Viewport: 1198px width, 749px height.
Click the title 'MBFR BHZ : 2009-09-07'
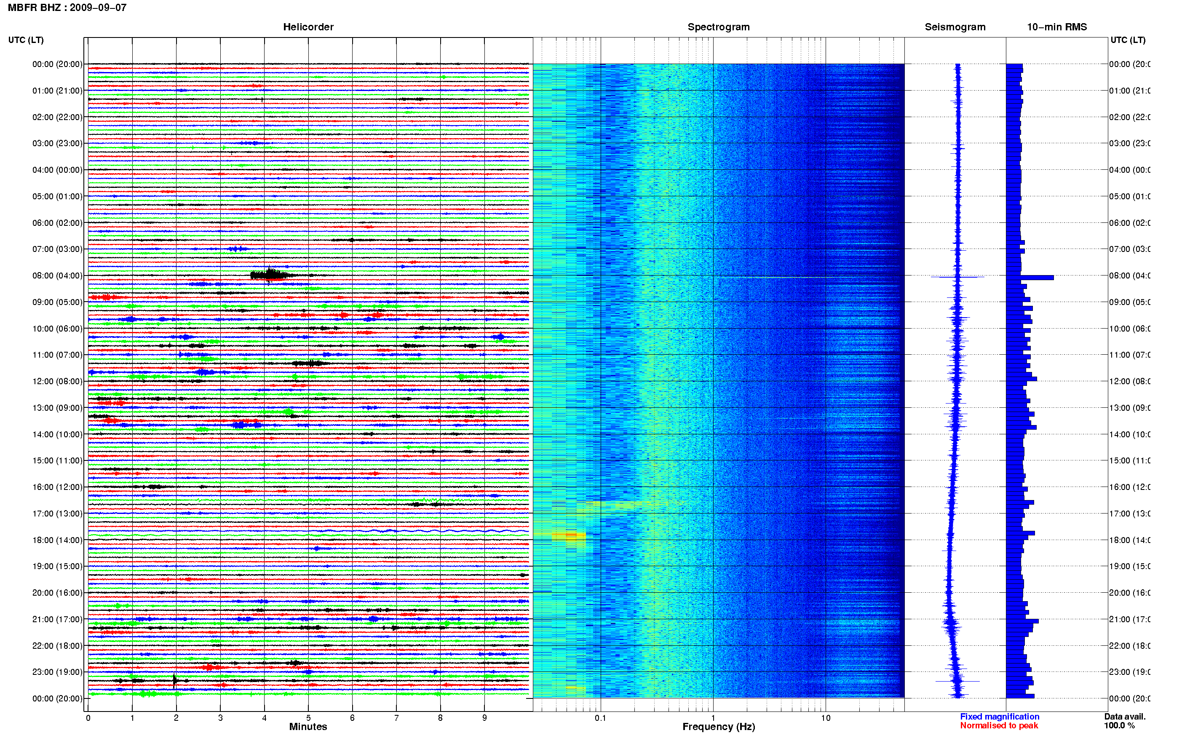[67, 8]
